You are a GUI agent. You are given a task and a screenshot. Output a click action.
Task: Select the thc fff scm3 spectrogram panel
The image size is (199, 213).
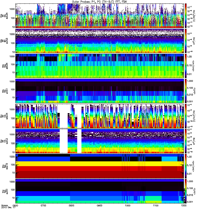(99, 141)
